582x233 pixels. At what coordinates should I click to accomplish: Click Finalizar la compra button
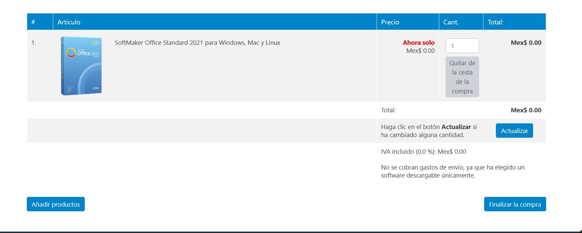pos(515,204)
